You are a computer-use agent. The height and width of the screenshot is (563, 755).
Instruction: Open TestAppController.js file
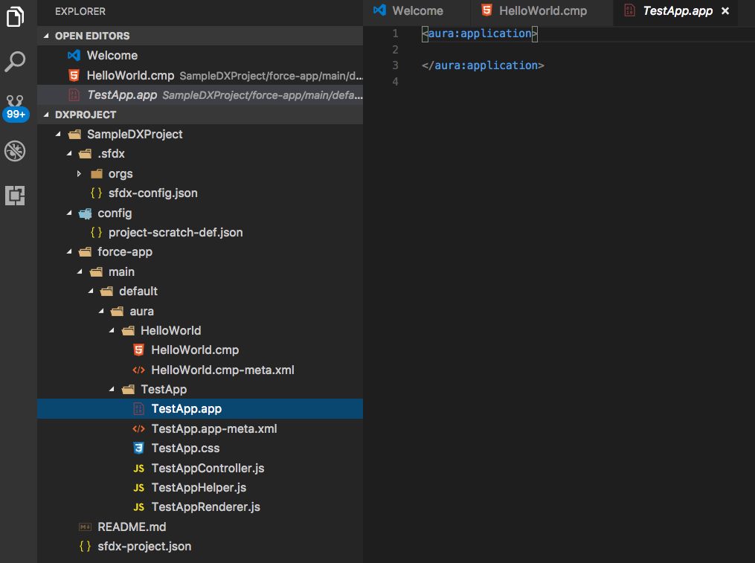pos(200,468)
